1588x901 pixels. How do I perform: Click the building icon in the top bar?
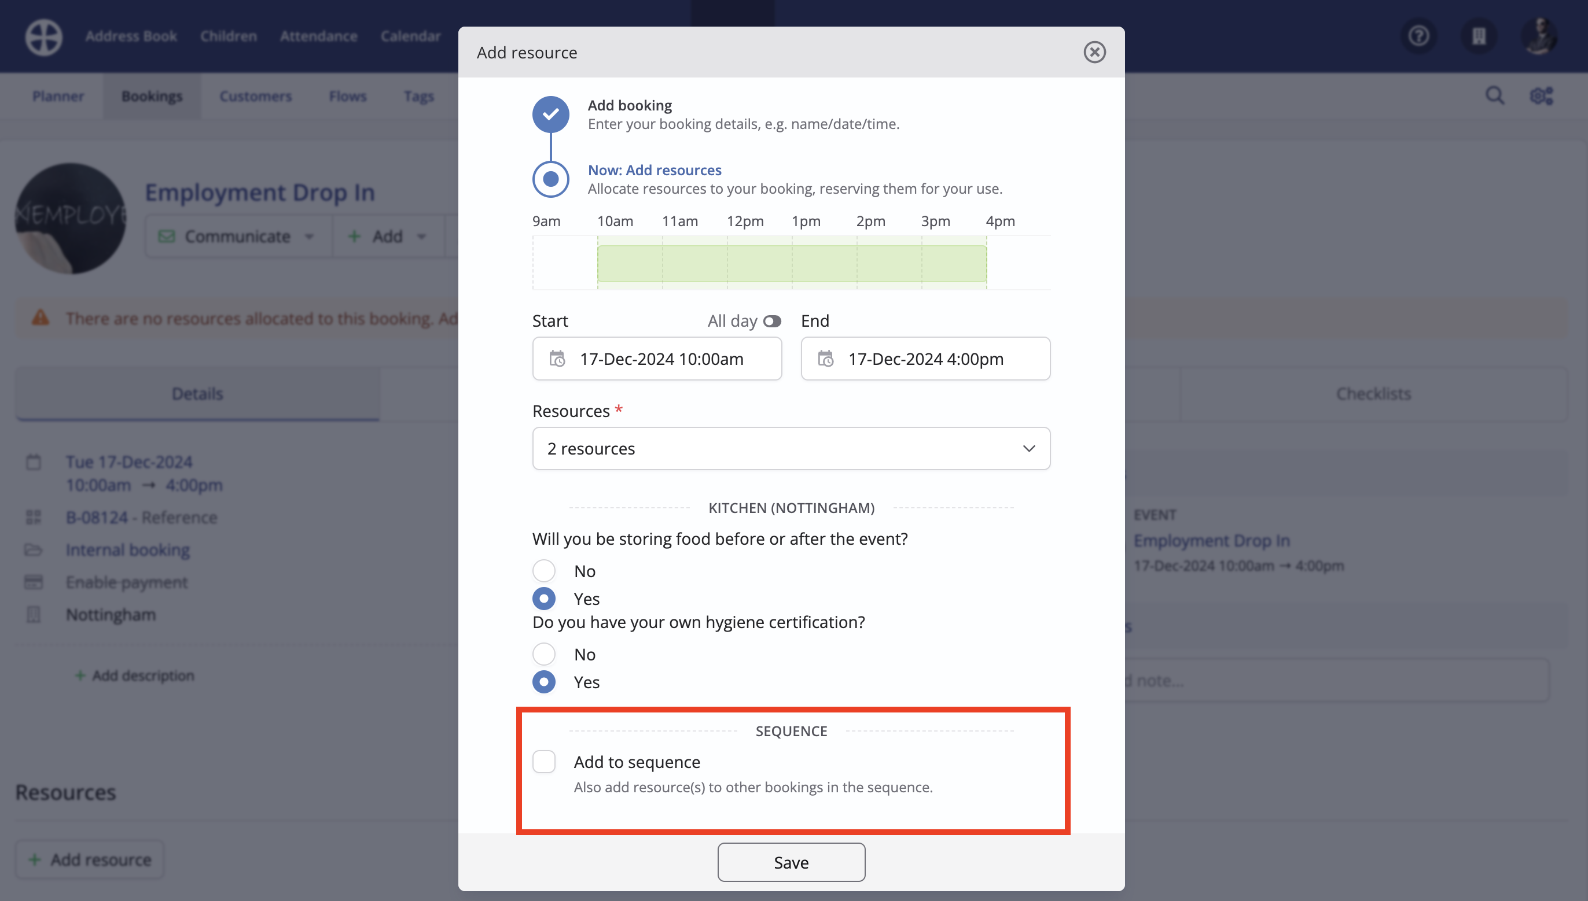[1479, 36]
